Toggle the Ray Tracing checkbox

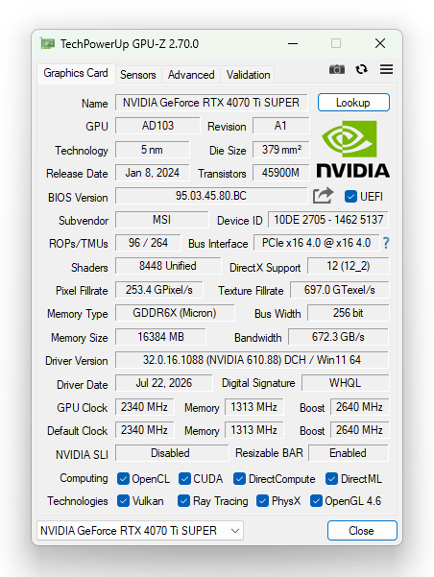click(183, 501)
